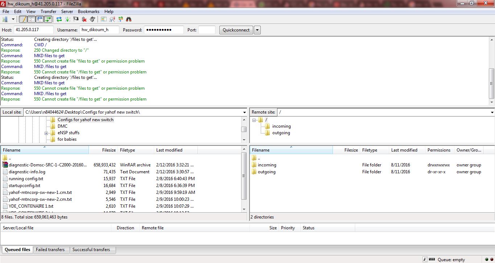The width and height of the screenshot is (495, 263).
Task: Open the View menu
Action: coord(31,12)
